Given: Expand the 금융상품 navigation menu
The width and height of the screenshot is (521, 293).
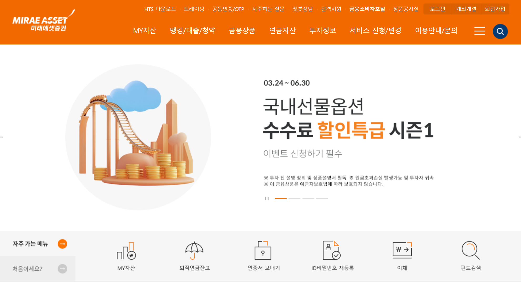Looking at the screenshot, I should pos(242,31).
